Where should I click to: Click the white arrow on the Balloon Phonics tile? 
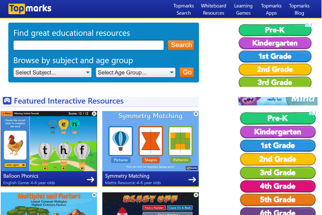click(91, 179)
